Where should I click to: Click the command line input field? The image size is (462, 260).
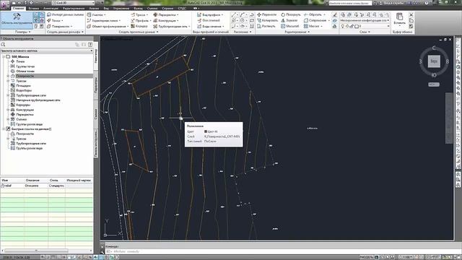pyautogui.click(x=277, y=251)
